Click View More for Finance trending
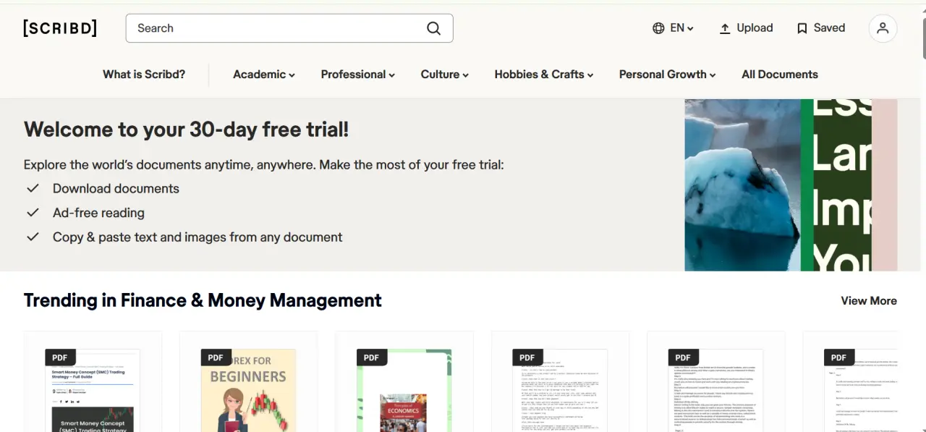The height and width of the screenshot is (432, 926). click(x=869, y=301)
